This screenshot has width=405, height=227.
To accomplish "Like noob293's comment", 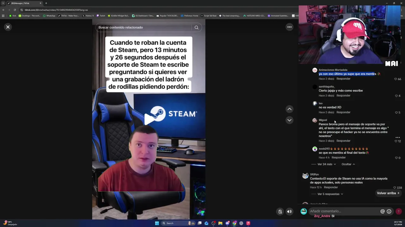I will coord(396,158).
